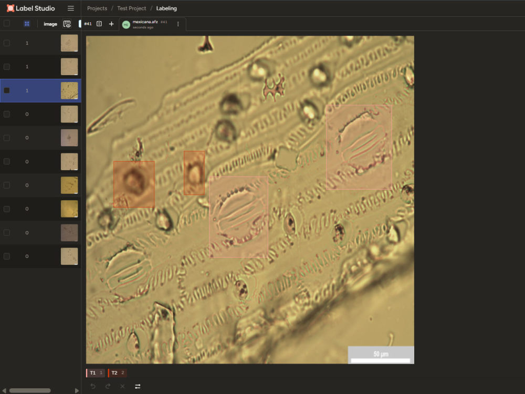Check the sixth task row checkbox
This screenshot has height=394, width=525.
click(x=6, y=161)
